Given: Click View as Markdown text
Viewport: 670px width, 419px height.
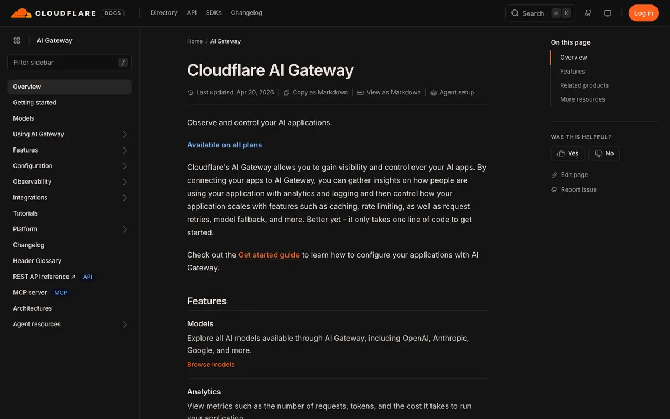Looking at the screenshot, I should [x=394, y=93].
